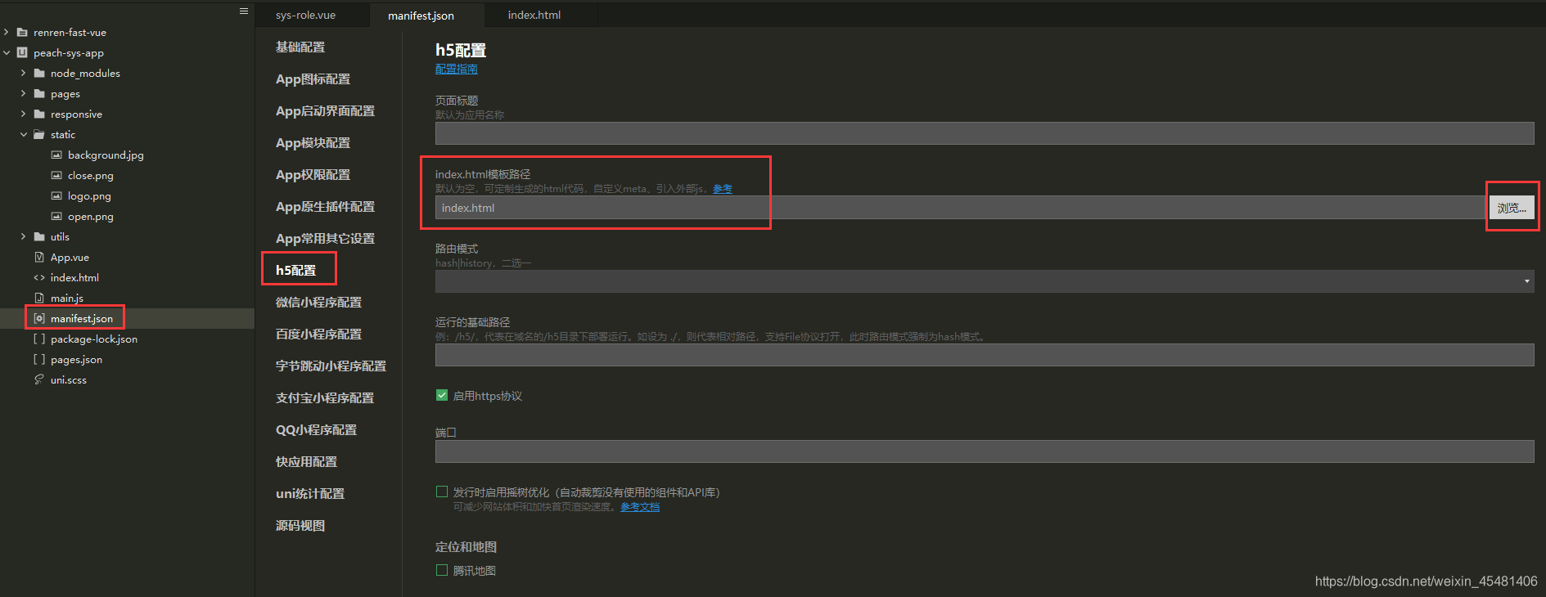Screen dimensions: 1546x597
Task: Click the package-lock.json bracket icon
Action: (x=39, y=339)
